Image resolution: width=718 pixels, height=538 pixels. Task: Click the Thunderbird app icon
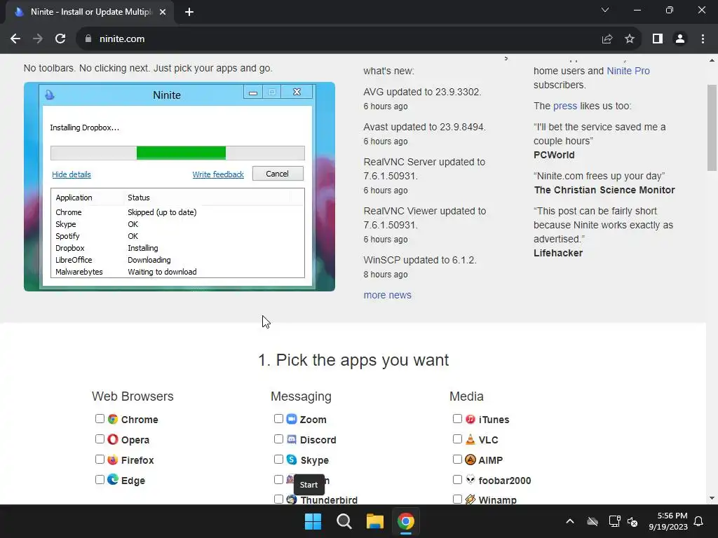(292, 499)
